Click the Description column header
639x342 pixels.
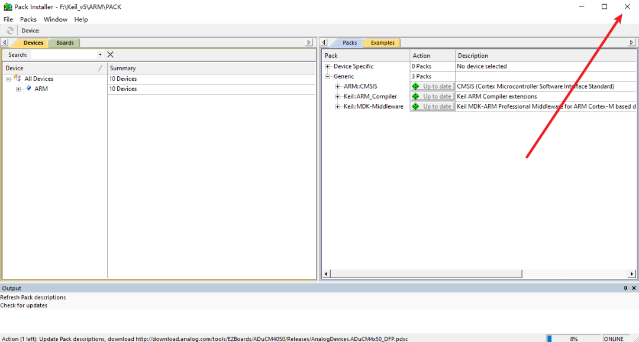click(546, 56)
